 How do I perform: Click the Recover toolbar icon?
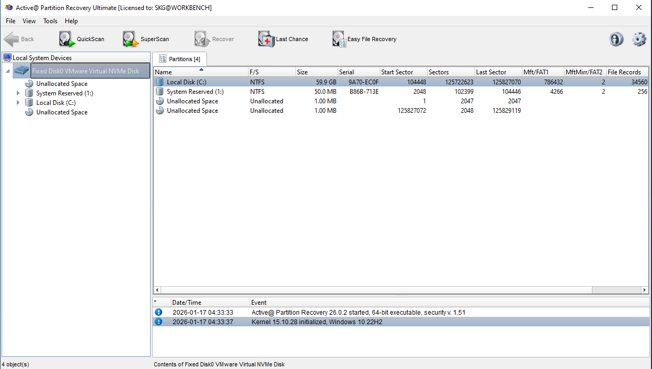(202, 39)
